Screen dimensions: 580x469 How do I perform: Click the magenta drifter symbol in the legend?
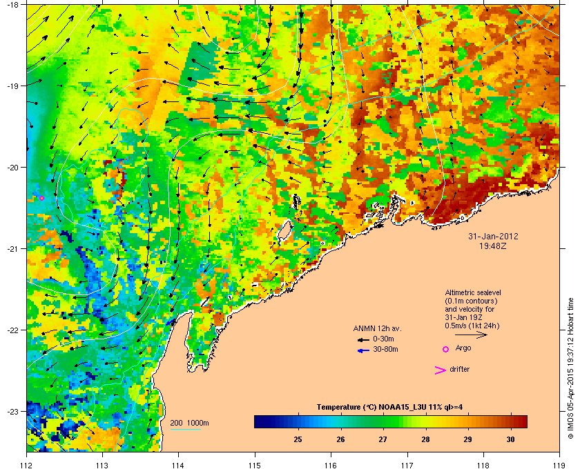click(441, 370)
